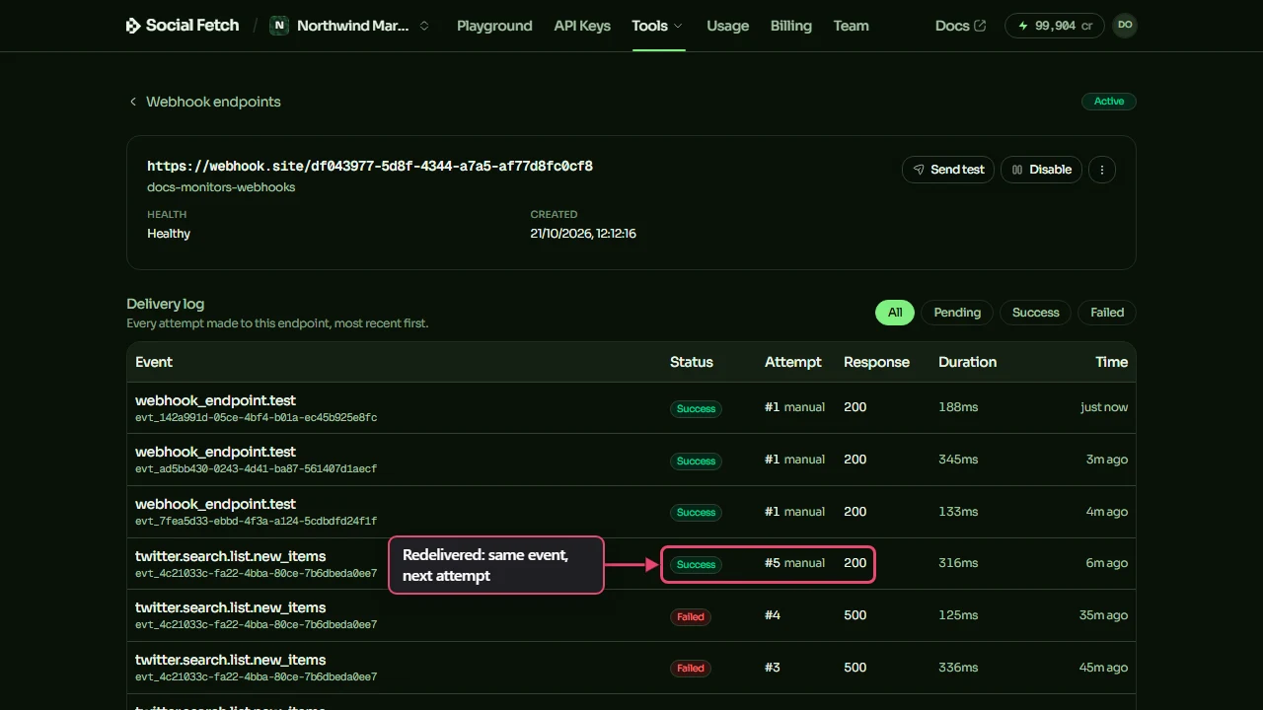Open the DO user avatar menu
Image resolution: width=1263 pixels, height=710 pixels.
(1125, 26)
